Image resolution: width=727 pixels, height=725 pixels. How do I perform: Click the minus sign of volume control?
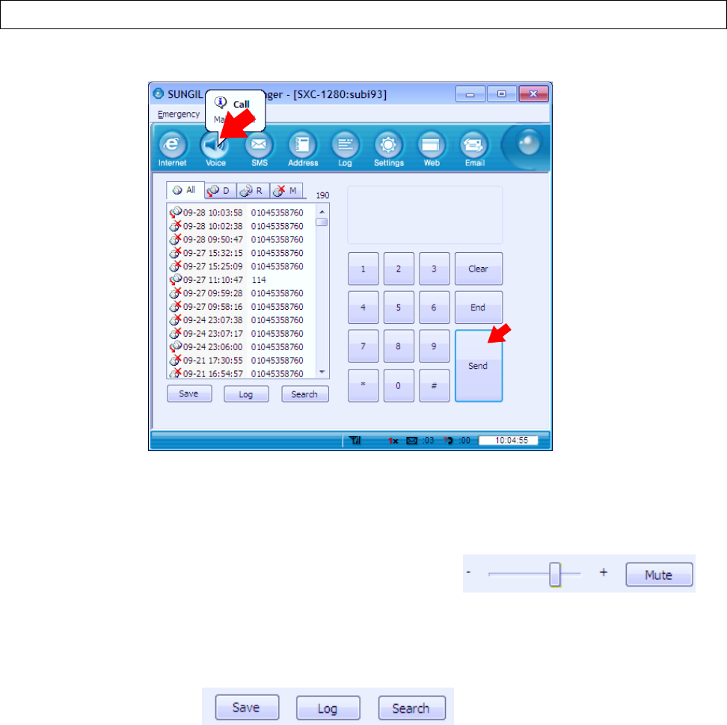tap(469, 572)
